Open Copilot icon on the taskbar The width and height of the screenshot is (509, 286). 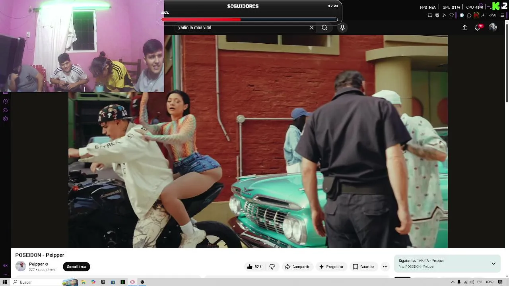point(93,282)
